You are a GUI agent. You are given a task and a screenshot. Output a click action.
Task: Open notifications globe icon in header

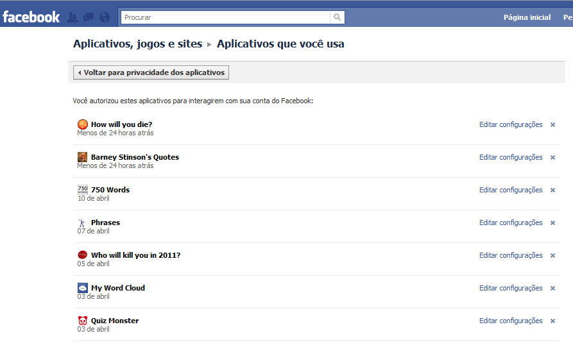coord(105,17)
